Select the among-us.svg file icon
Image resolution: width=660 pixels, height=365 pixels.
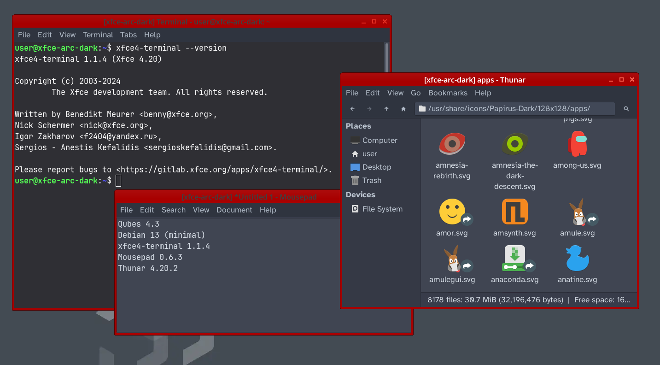click(x=577, y=144)
